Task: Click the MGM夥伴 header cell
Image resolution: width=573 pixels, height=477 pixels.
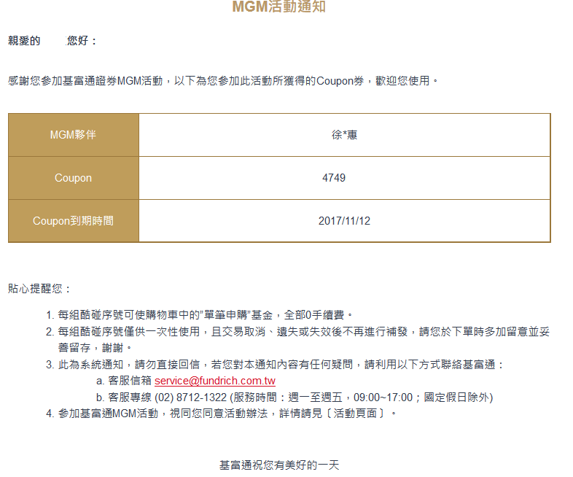Action: coord(74,135)
